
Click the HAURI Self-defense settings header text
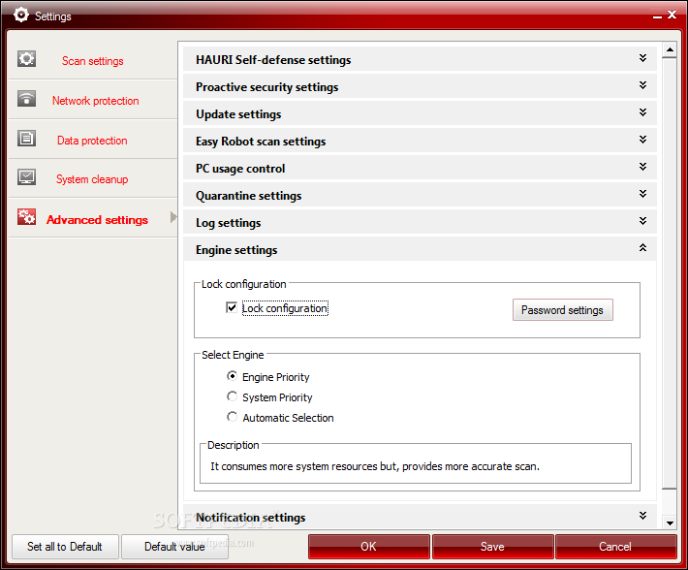tap(273, 60)
